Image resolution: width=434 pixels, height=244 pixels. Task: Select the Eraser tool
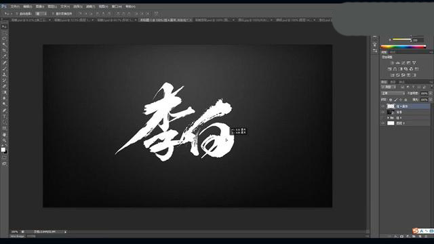click(4, 86)
